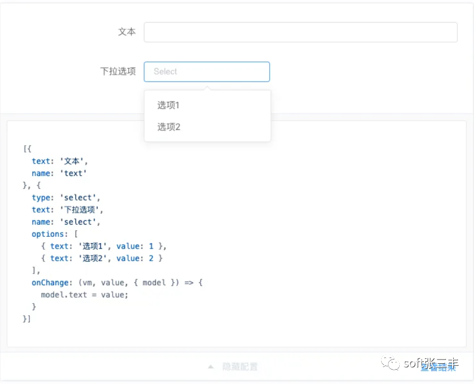Choose 选项2 from the dropdown list
474x384 pixels.
click(169, 127)
